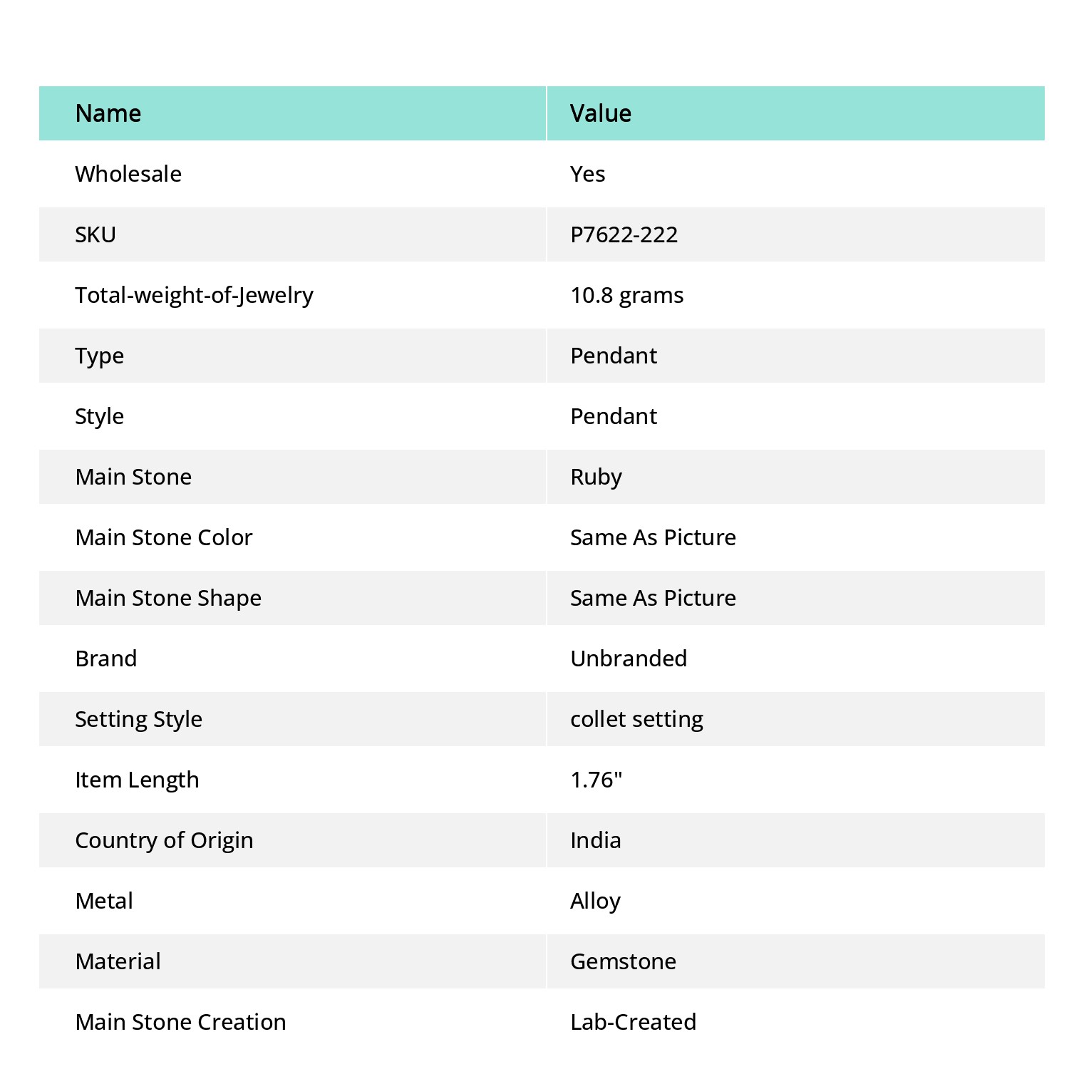Select the 10.8 grams weight value

point(626,295)
